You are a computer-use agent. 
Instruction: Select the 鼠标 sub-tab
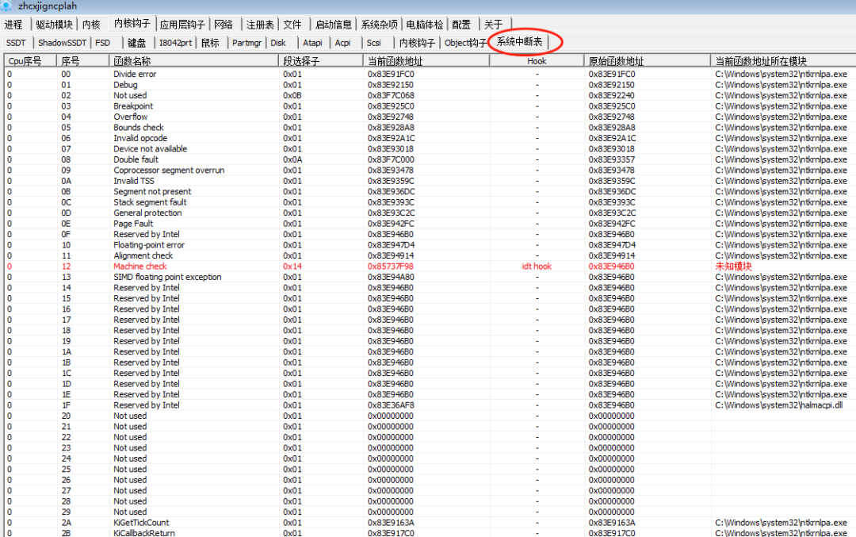210,43
